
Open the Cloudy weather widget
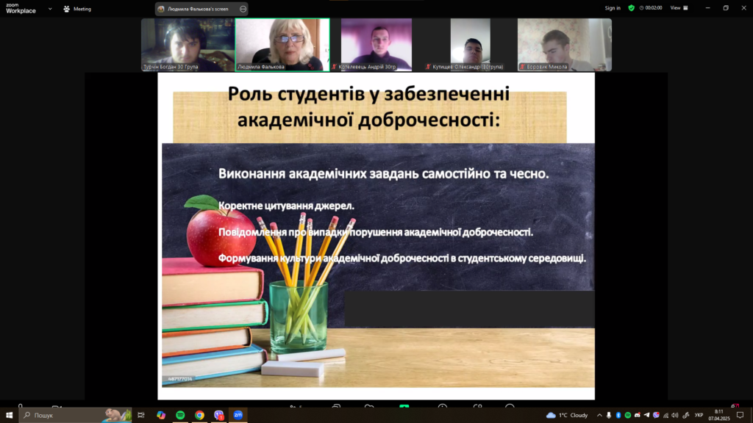click(567, 415)
